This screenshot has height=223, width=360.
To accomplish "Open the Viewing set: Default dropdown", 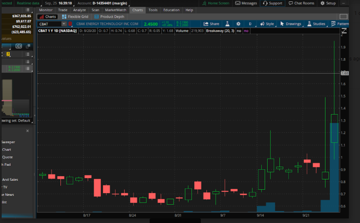I will tap(16, 121).
